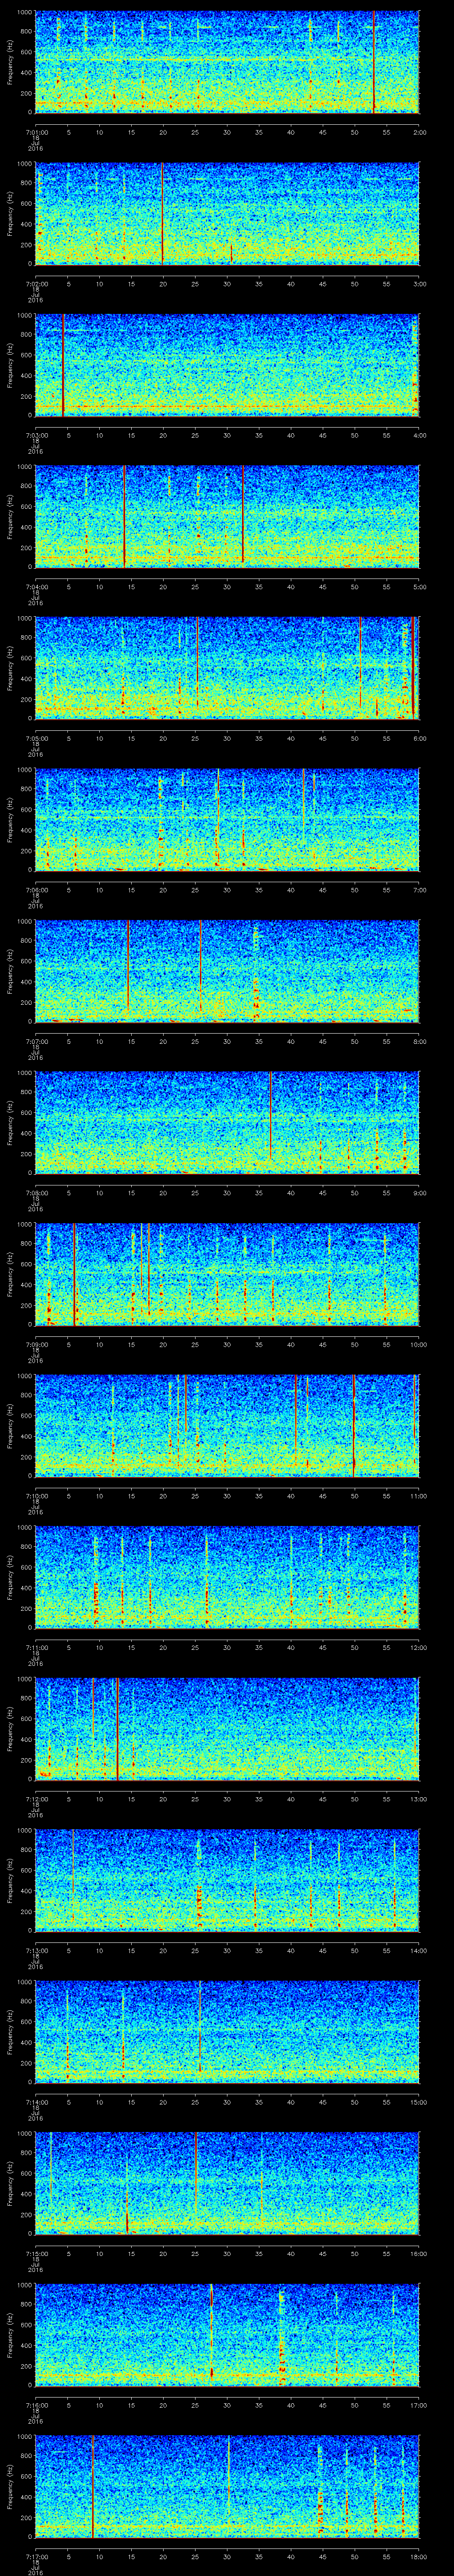Select the spectrogram panel starting at 7:07:00

227,971
